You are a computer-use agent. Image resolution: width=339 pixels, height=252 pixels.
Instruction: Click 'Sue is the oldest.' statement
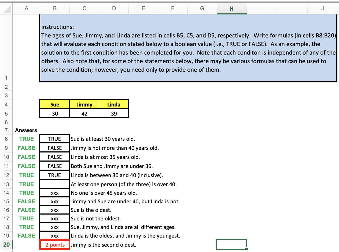click(91, 210)
